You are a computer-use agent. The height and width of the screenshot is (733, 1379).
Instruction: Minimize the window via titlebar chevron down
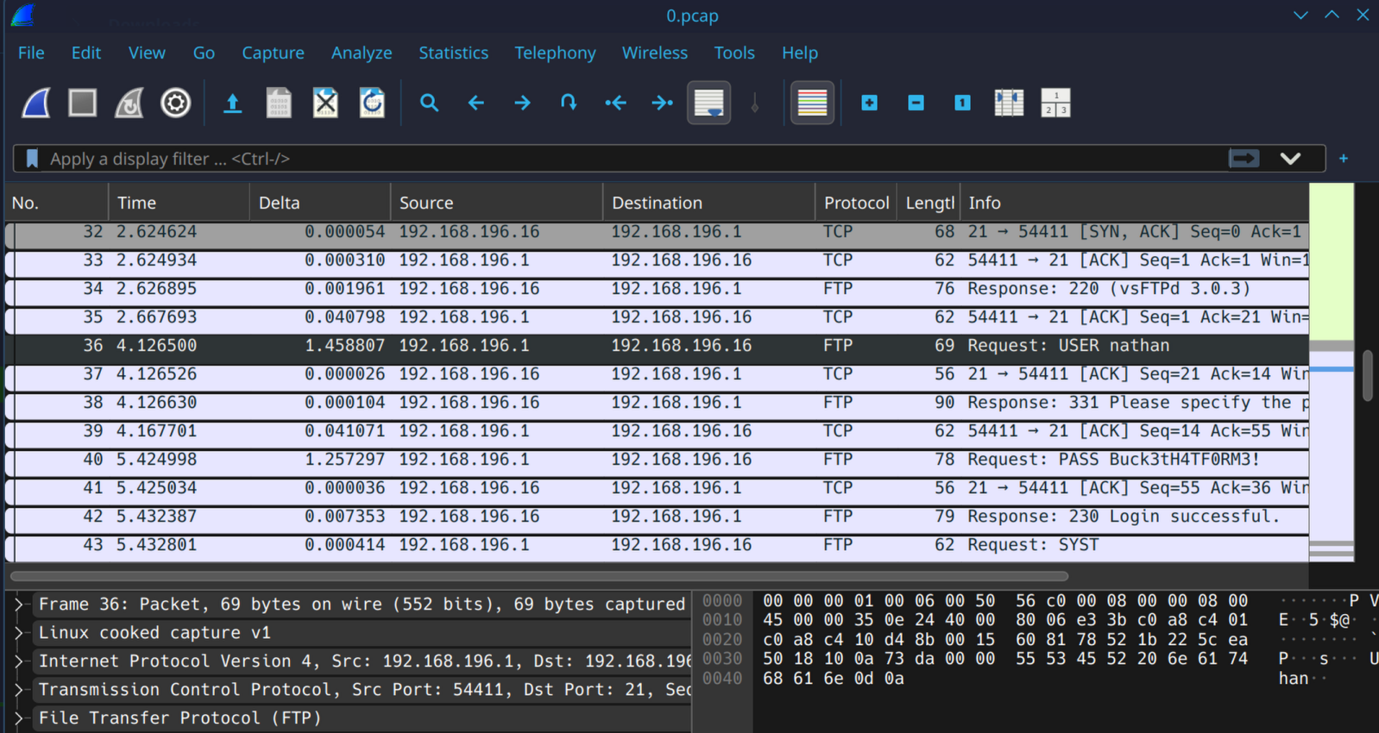point(1300,16)
